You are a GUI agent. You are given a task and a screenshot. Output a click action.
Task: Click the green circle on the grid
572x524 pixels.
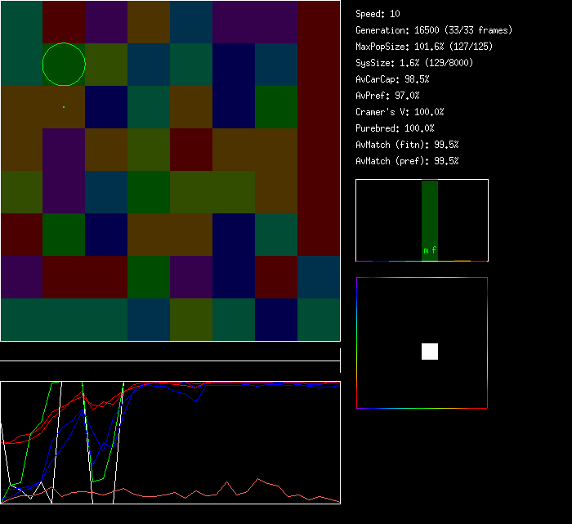point(64,65)
